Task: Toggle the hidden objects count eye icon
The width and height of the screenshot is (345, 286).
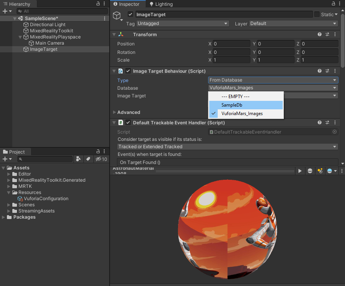Action: (x=99, y=159)
